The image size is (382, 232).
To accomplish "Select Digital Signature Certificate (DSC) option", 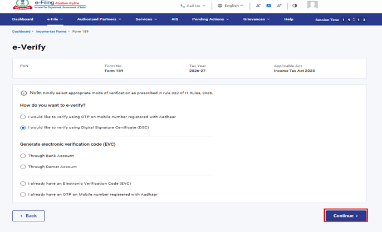I will click(23, 127).
